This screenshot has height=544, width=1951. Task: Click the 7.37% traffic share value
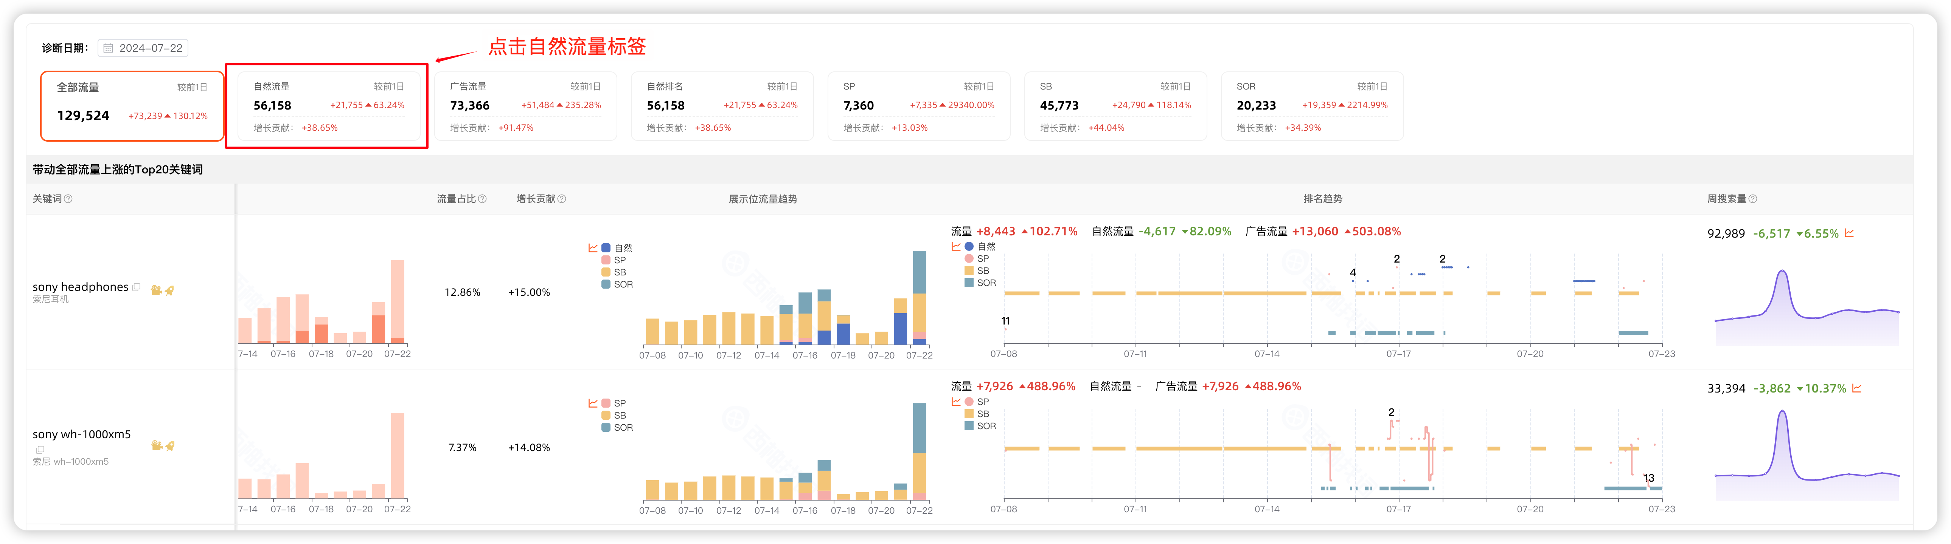462,448
